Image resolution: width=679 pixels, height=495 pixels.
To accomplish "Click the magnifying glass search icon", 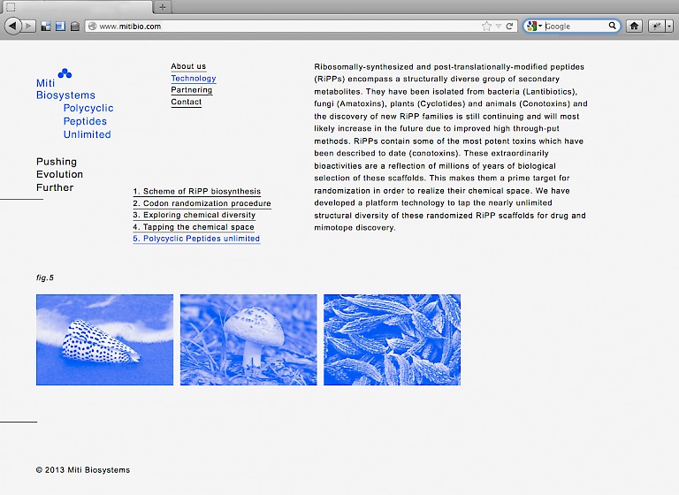I will click(612, 26).
